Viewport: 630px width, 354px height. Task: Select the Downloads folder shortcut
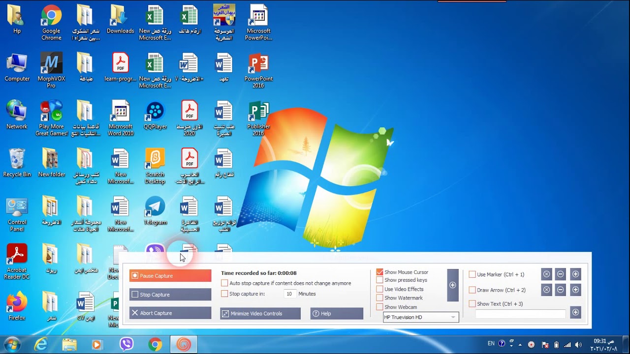pyautogui.click(x=120, y=20)
